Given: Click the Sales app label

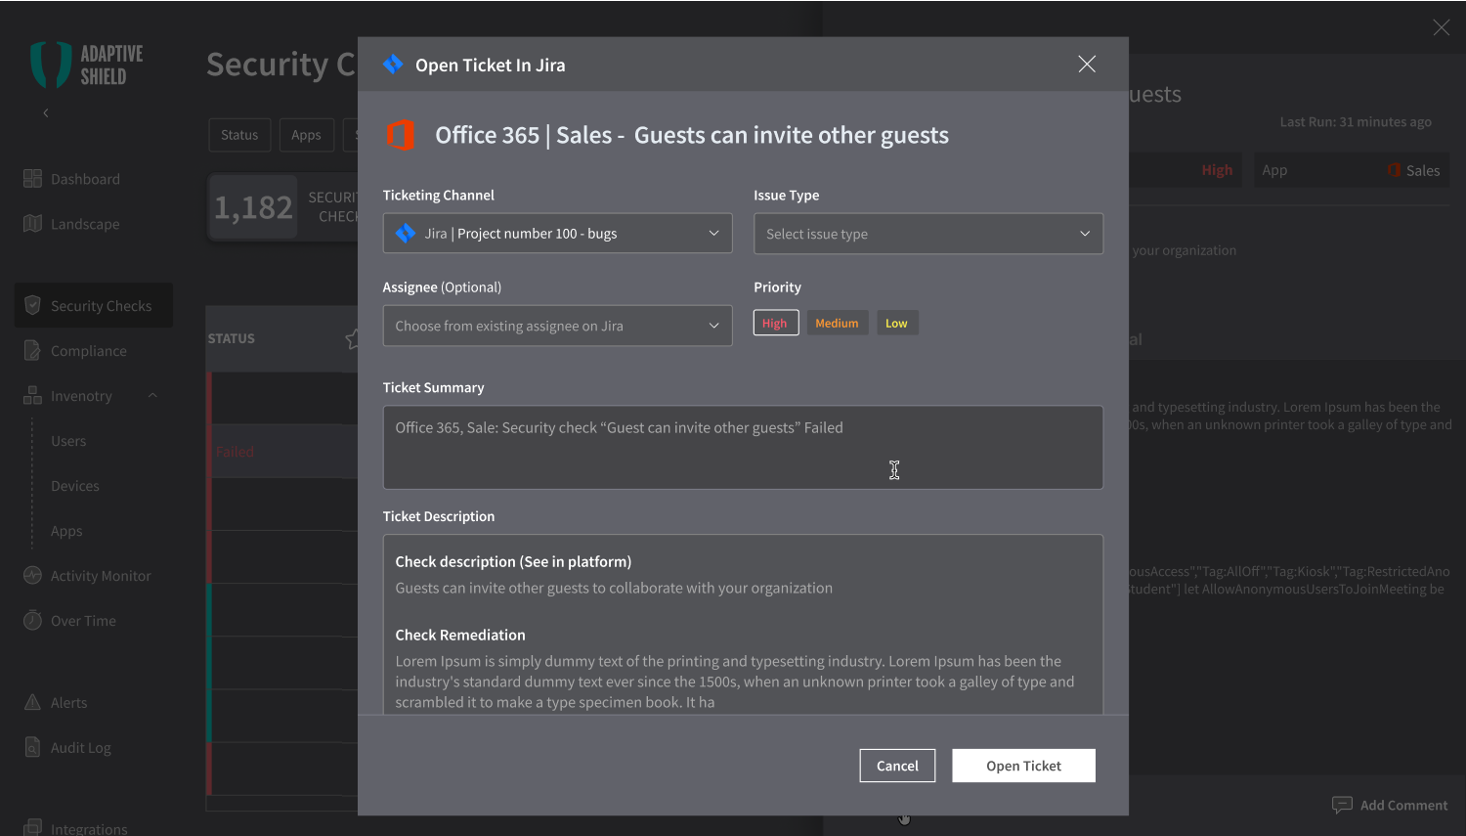Looking at the screenshot, I should [1423, 170].
